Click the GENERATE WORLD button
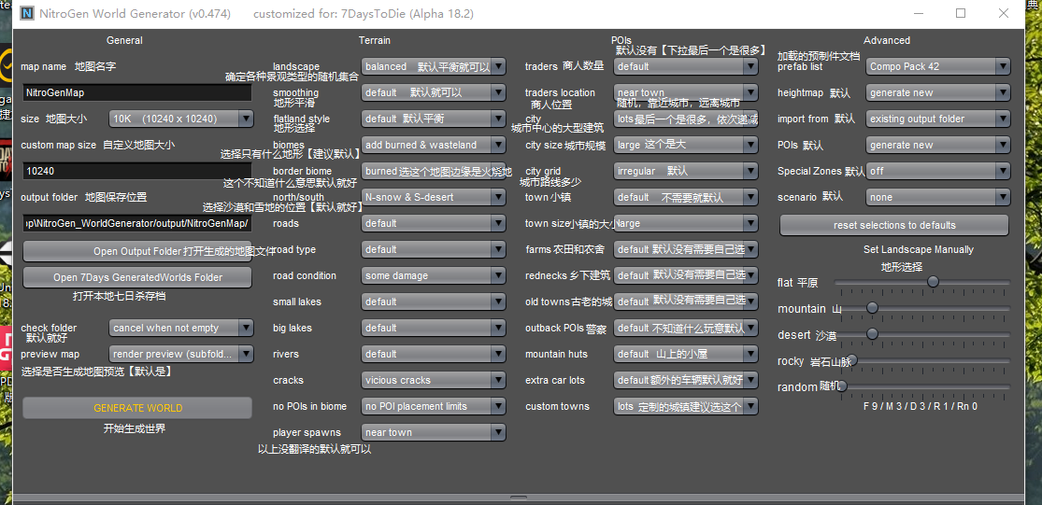The image size is (1042, 505). 137,408
